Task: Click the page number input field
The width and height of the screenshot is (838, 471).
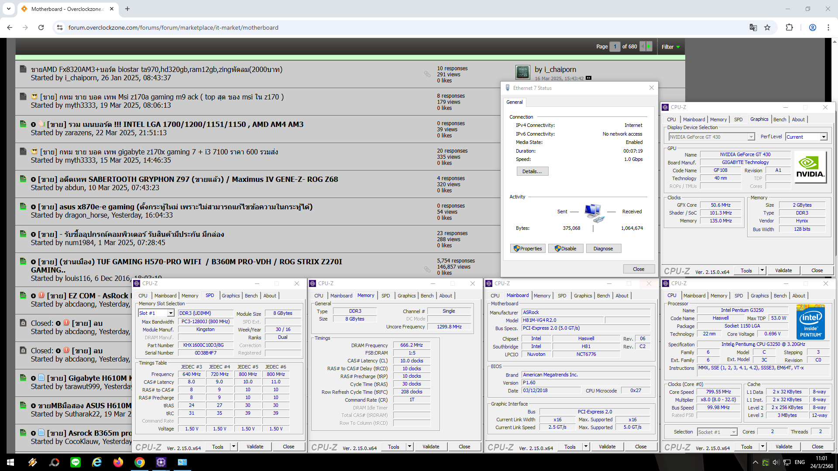Action: click(x=615, y=46)
